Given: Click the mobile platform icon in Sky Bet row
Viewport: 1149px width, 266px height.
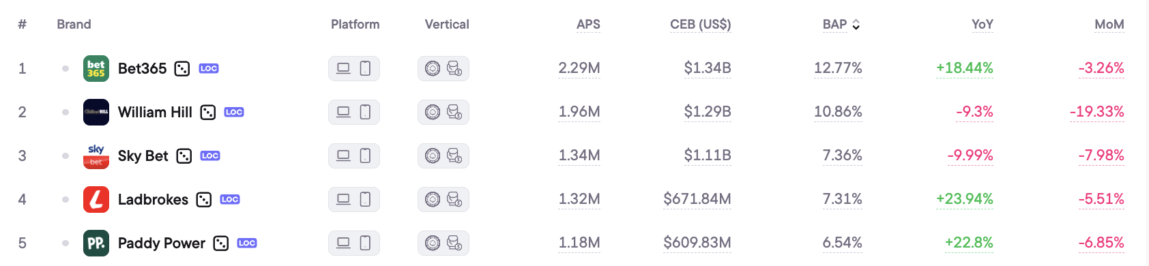Looking at the screenshot, I should tap(365, 156).
